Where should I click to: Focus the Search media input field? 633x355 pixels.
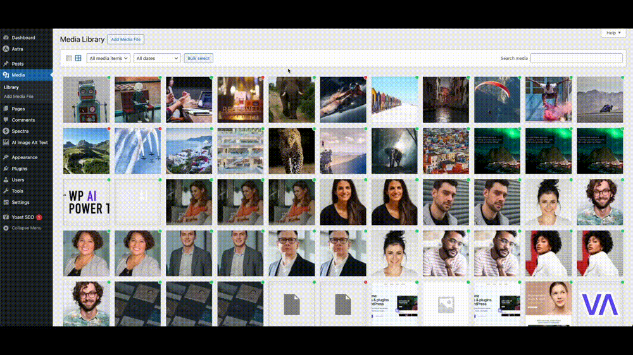tap(576, 58)
